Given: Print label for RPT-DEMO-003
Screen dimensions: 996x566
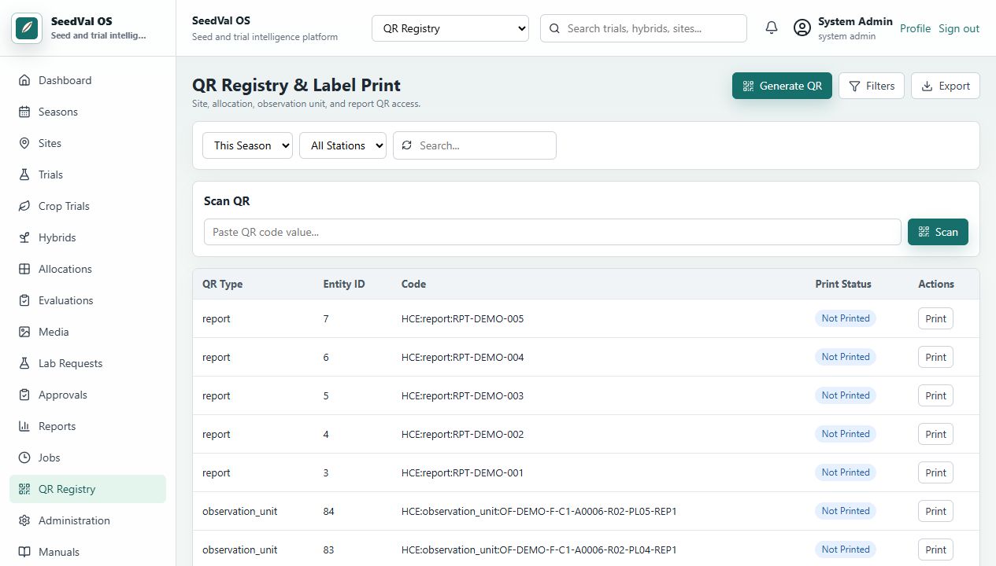Looking at the screenshot, I should [x=935, y=395].
